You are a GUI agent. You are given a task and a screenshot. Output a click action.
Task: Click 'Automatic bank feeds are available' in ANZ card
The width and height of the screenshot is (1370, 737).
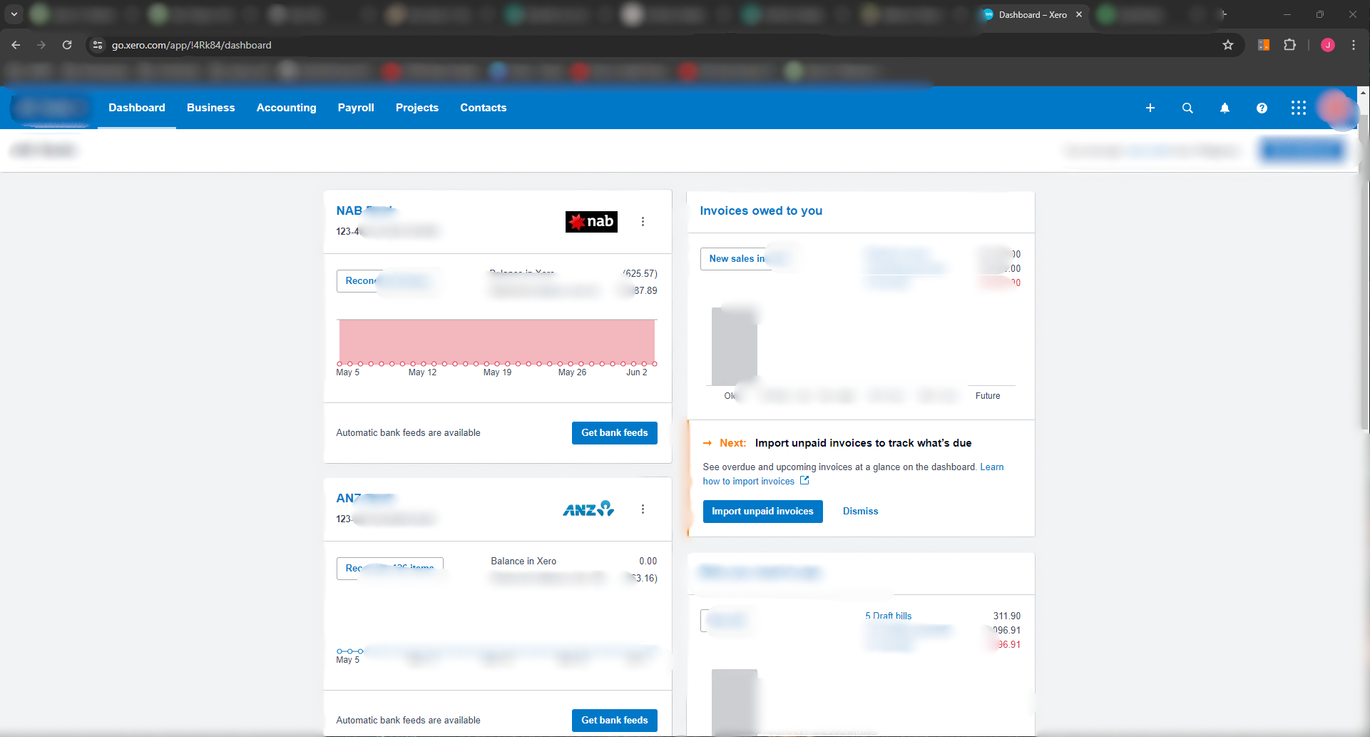click(x=408, y=721)
